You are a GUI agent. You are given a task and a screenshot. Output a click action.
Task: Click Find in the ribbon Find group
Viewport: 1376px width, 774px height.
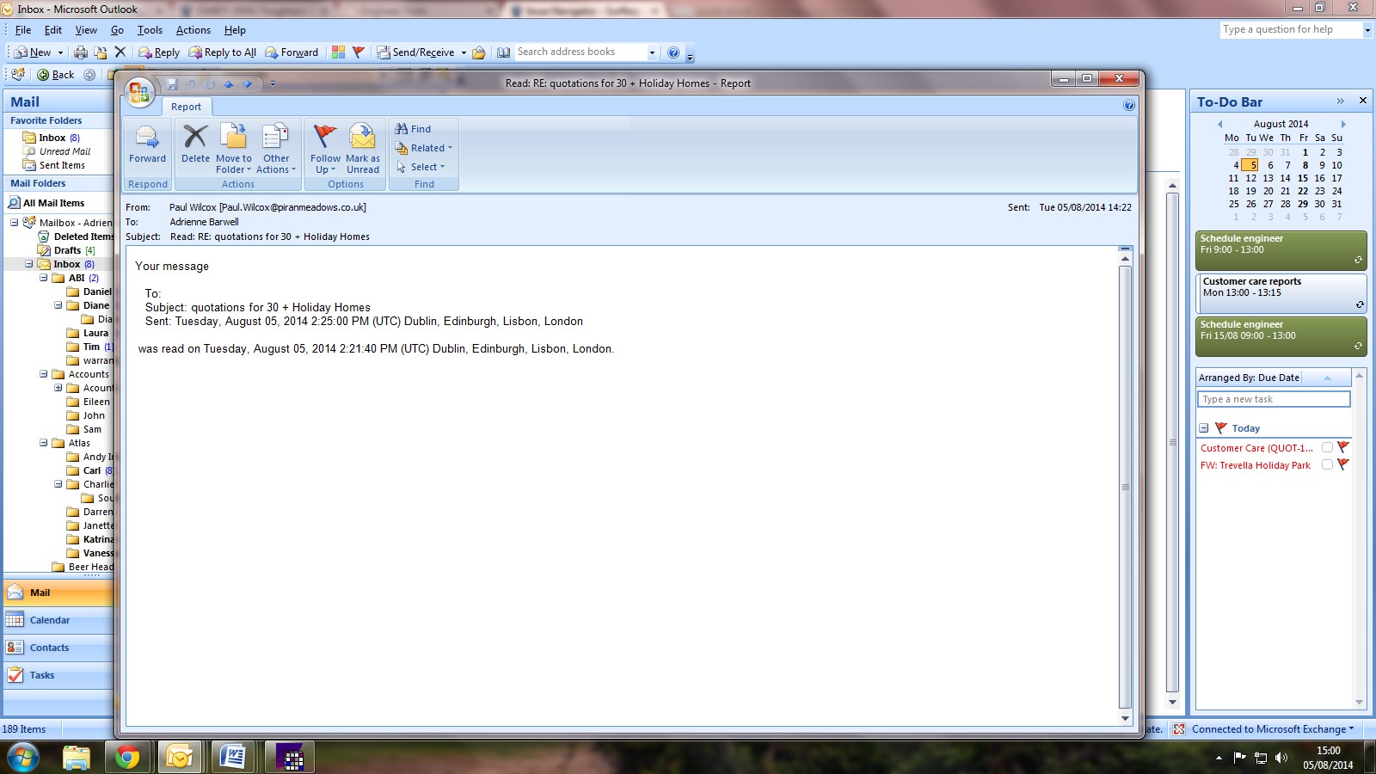(413, 129)
